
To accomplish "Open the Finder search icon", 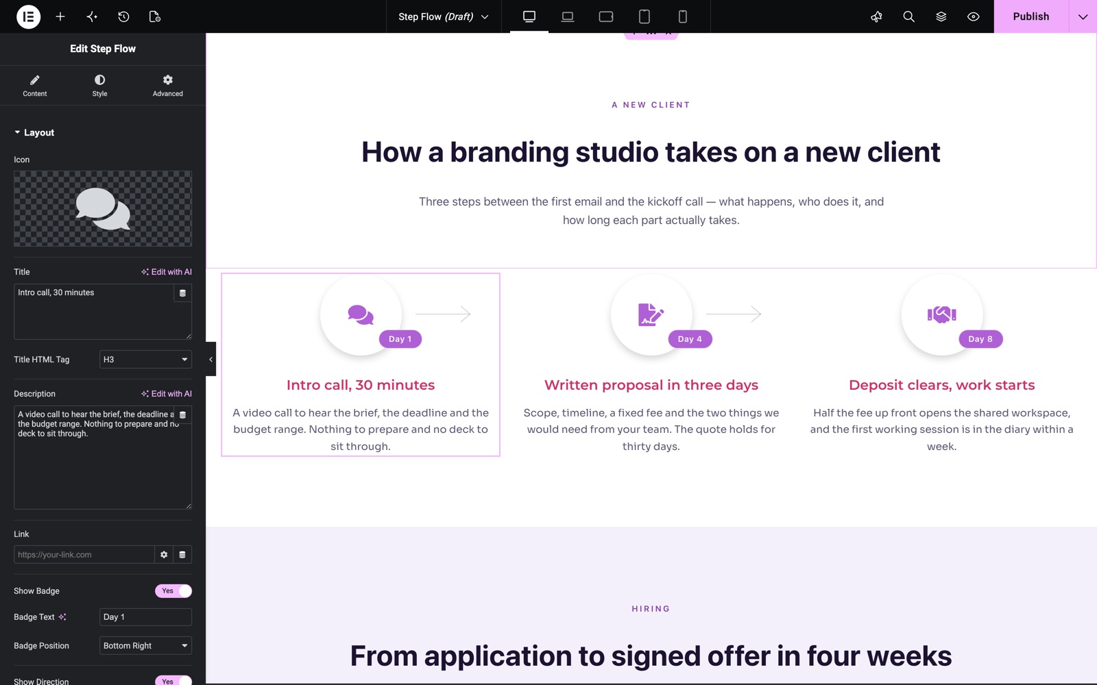I will click(x=908, y=16).
